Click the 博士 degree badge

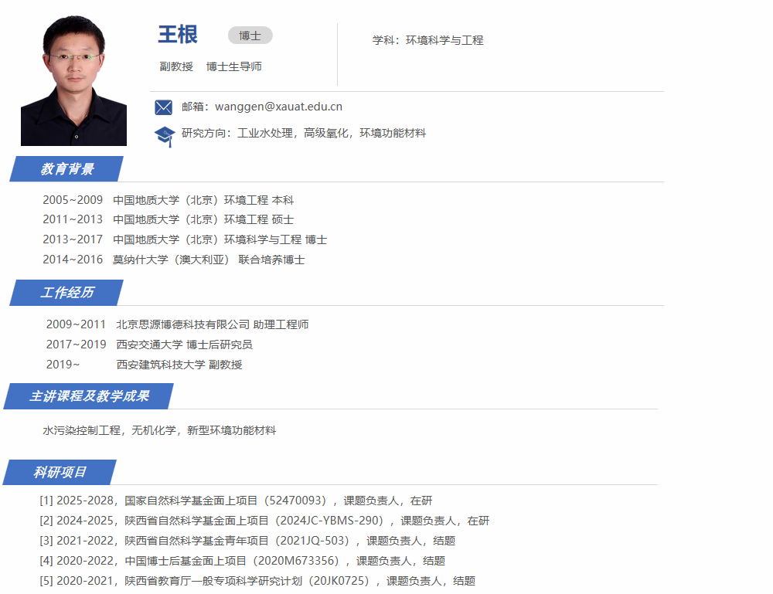[x=250, y=36]
